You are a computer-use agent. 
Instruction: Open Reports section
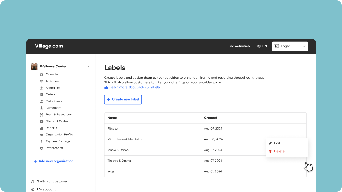(x=51, y=128)
